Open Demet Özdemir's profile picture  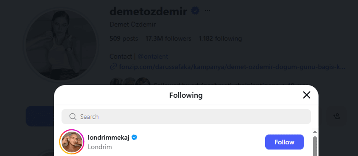(x=61, y=45)
